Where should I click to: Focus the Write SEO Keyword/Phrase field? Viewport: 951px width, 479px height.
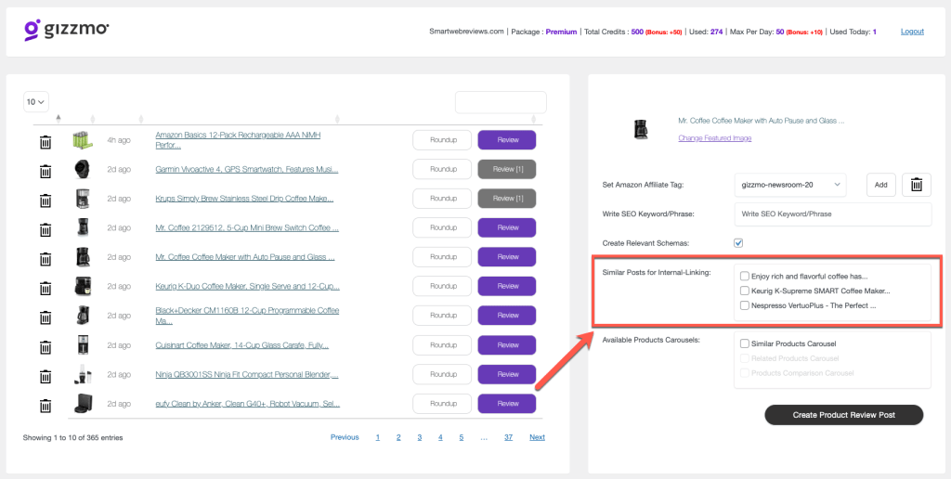831,214
